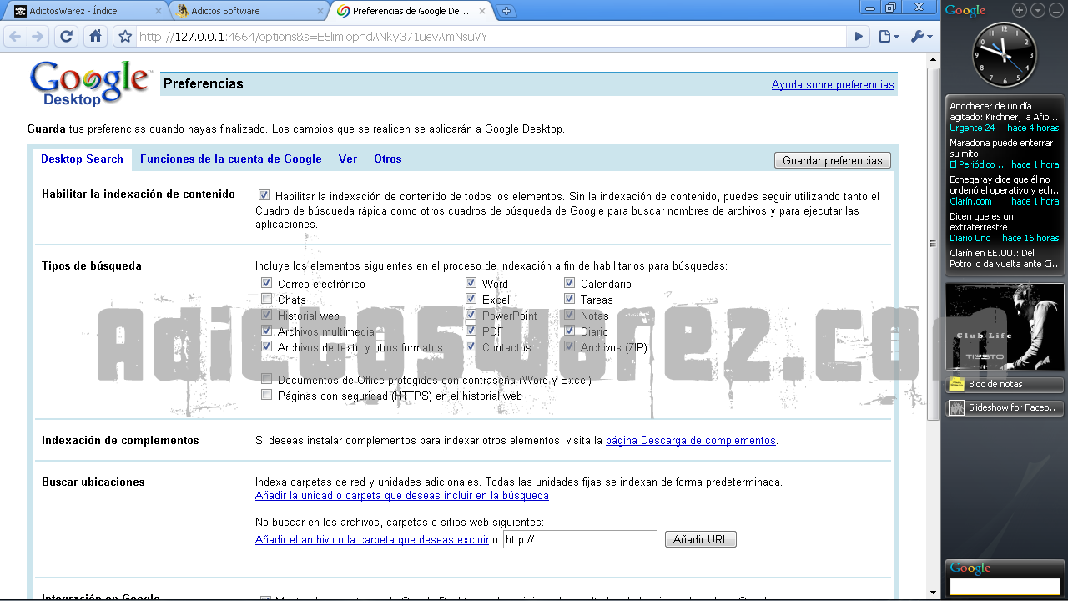Open página Descarga de complementos link

[691, 440]
